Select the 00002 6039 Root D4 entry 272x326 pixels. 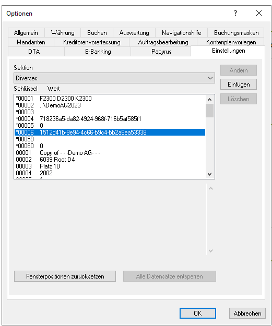[x=110, y=160]
